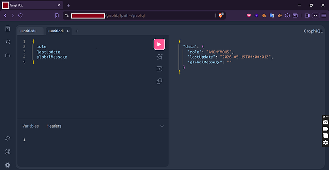
Task: Click the "data" key in the response
Action: [x=190, y=46]
